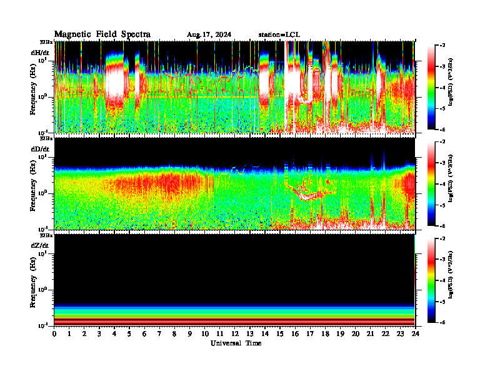Click hour 13 on Universal Time axis
Screen dimensions: 495x383
coord(250,334)
